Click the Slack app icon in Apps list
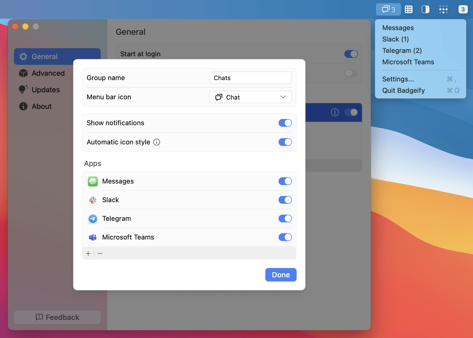 point(93,200)
